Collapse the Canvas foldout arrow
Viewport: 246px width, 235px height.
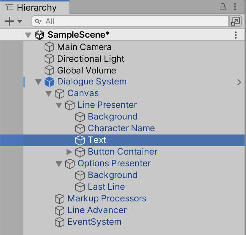point(49,94)
